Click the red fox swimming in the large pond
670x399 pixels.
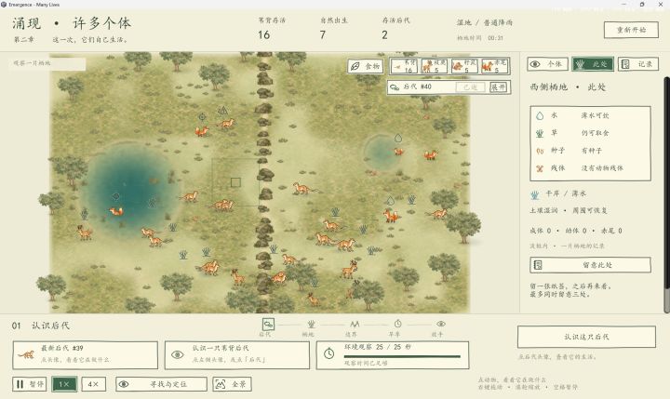pyautogui.click(x=116, y=211)
